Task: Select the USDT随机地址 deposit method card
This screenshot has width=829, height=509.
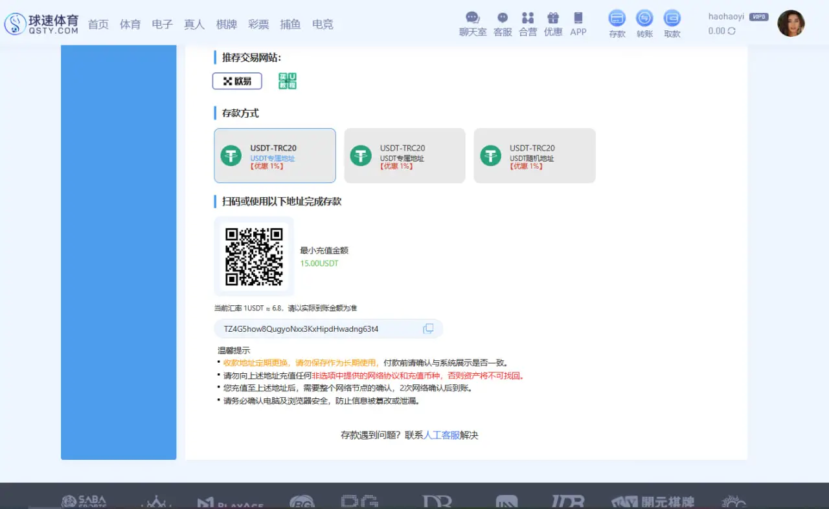Action: tap(534, 155)
